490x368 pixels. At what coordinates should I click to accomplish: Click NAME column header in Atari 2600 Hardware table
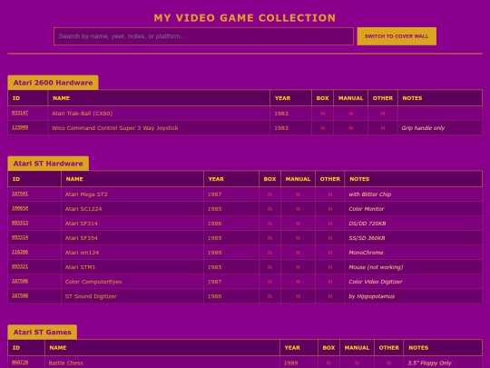(x=159, y=98)
